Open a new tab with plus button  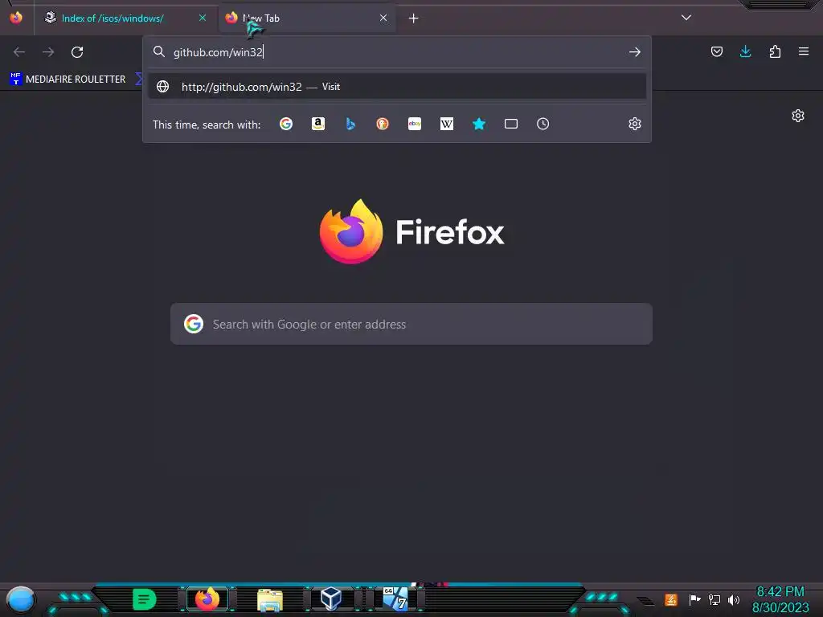pyautogui.click(x=414, y=18)
